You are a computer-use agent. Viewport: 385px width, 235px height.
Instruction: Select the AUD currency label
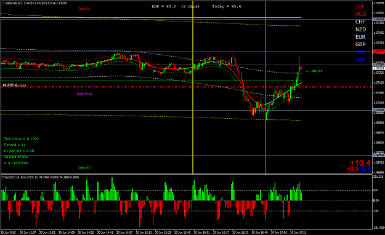click(x=360, y=14)
